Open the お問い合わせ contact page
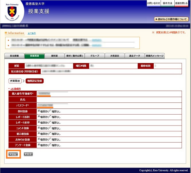The height and width of the screenshot is (173, 191). pyautogui.click(x=153, y=3)
